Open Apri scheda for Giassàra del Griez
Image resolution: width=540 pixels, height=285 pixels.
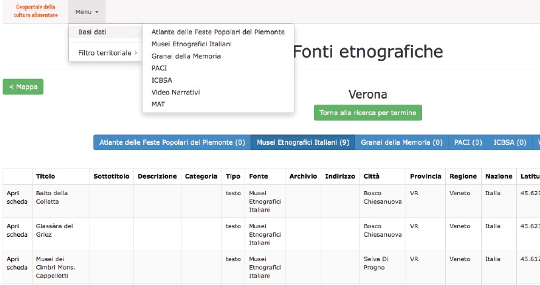point(17,230)
